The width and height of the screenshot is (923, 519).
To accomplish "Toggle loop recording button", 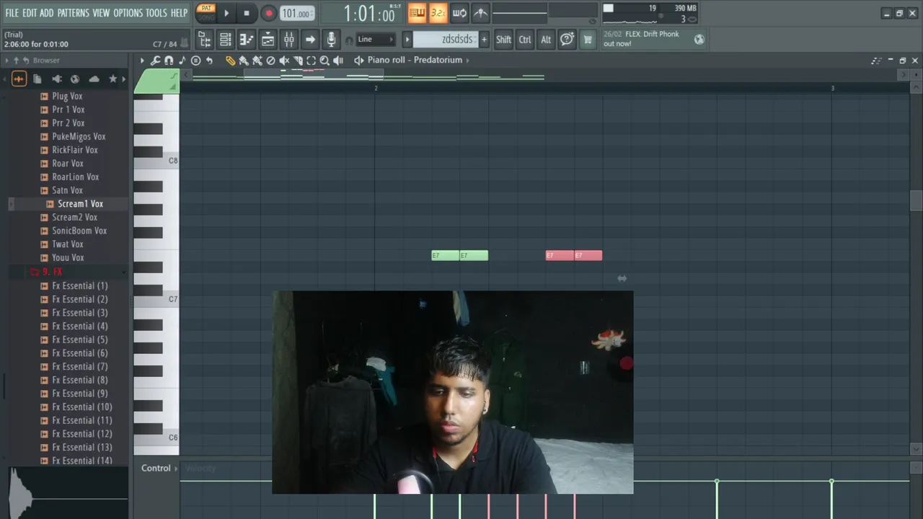I will tap(459, 13).
